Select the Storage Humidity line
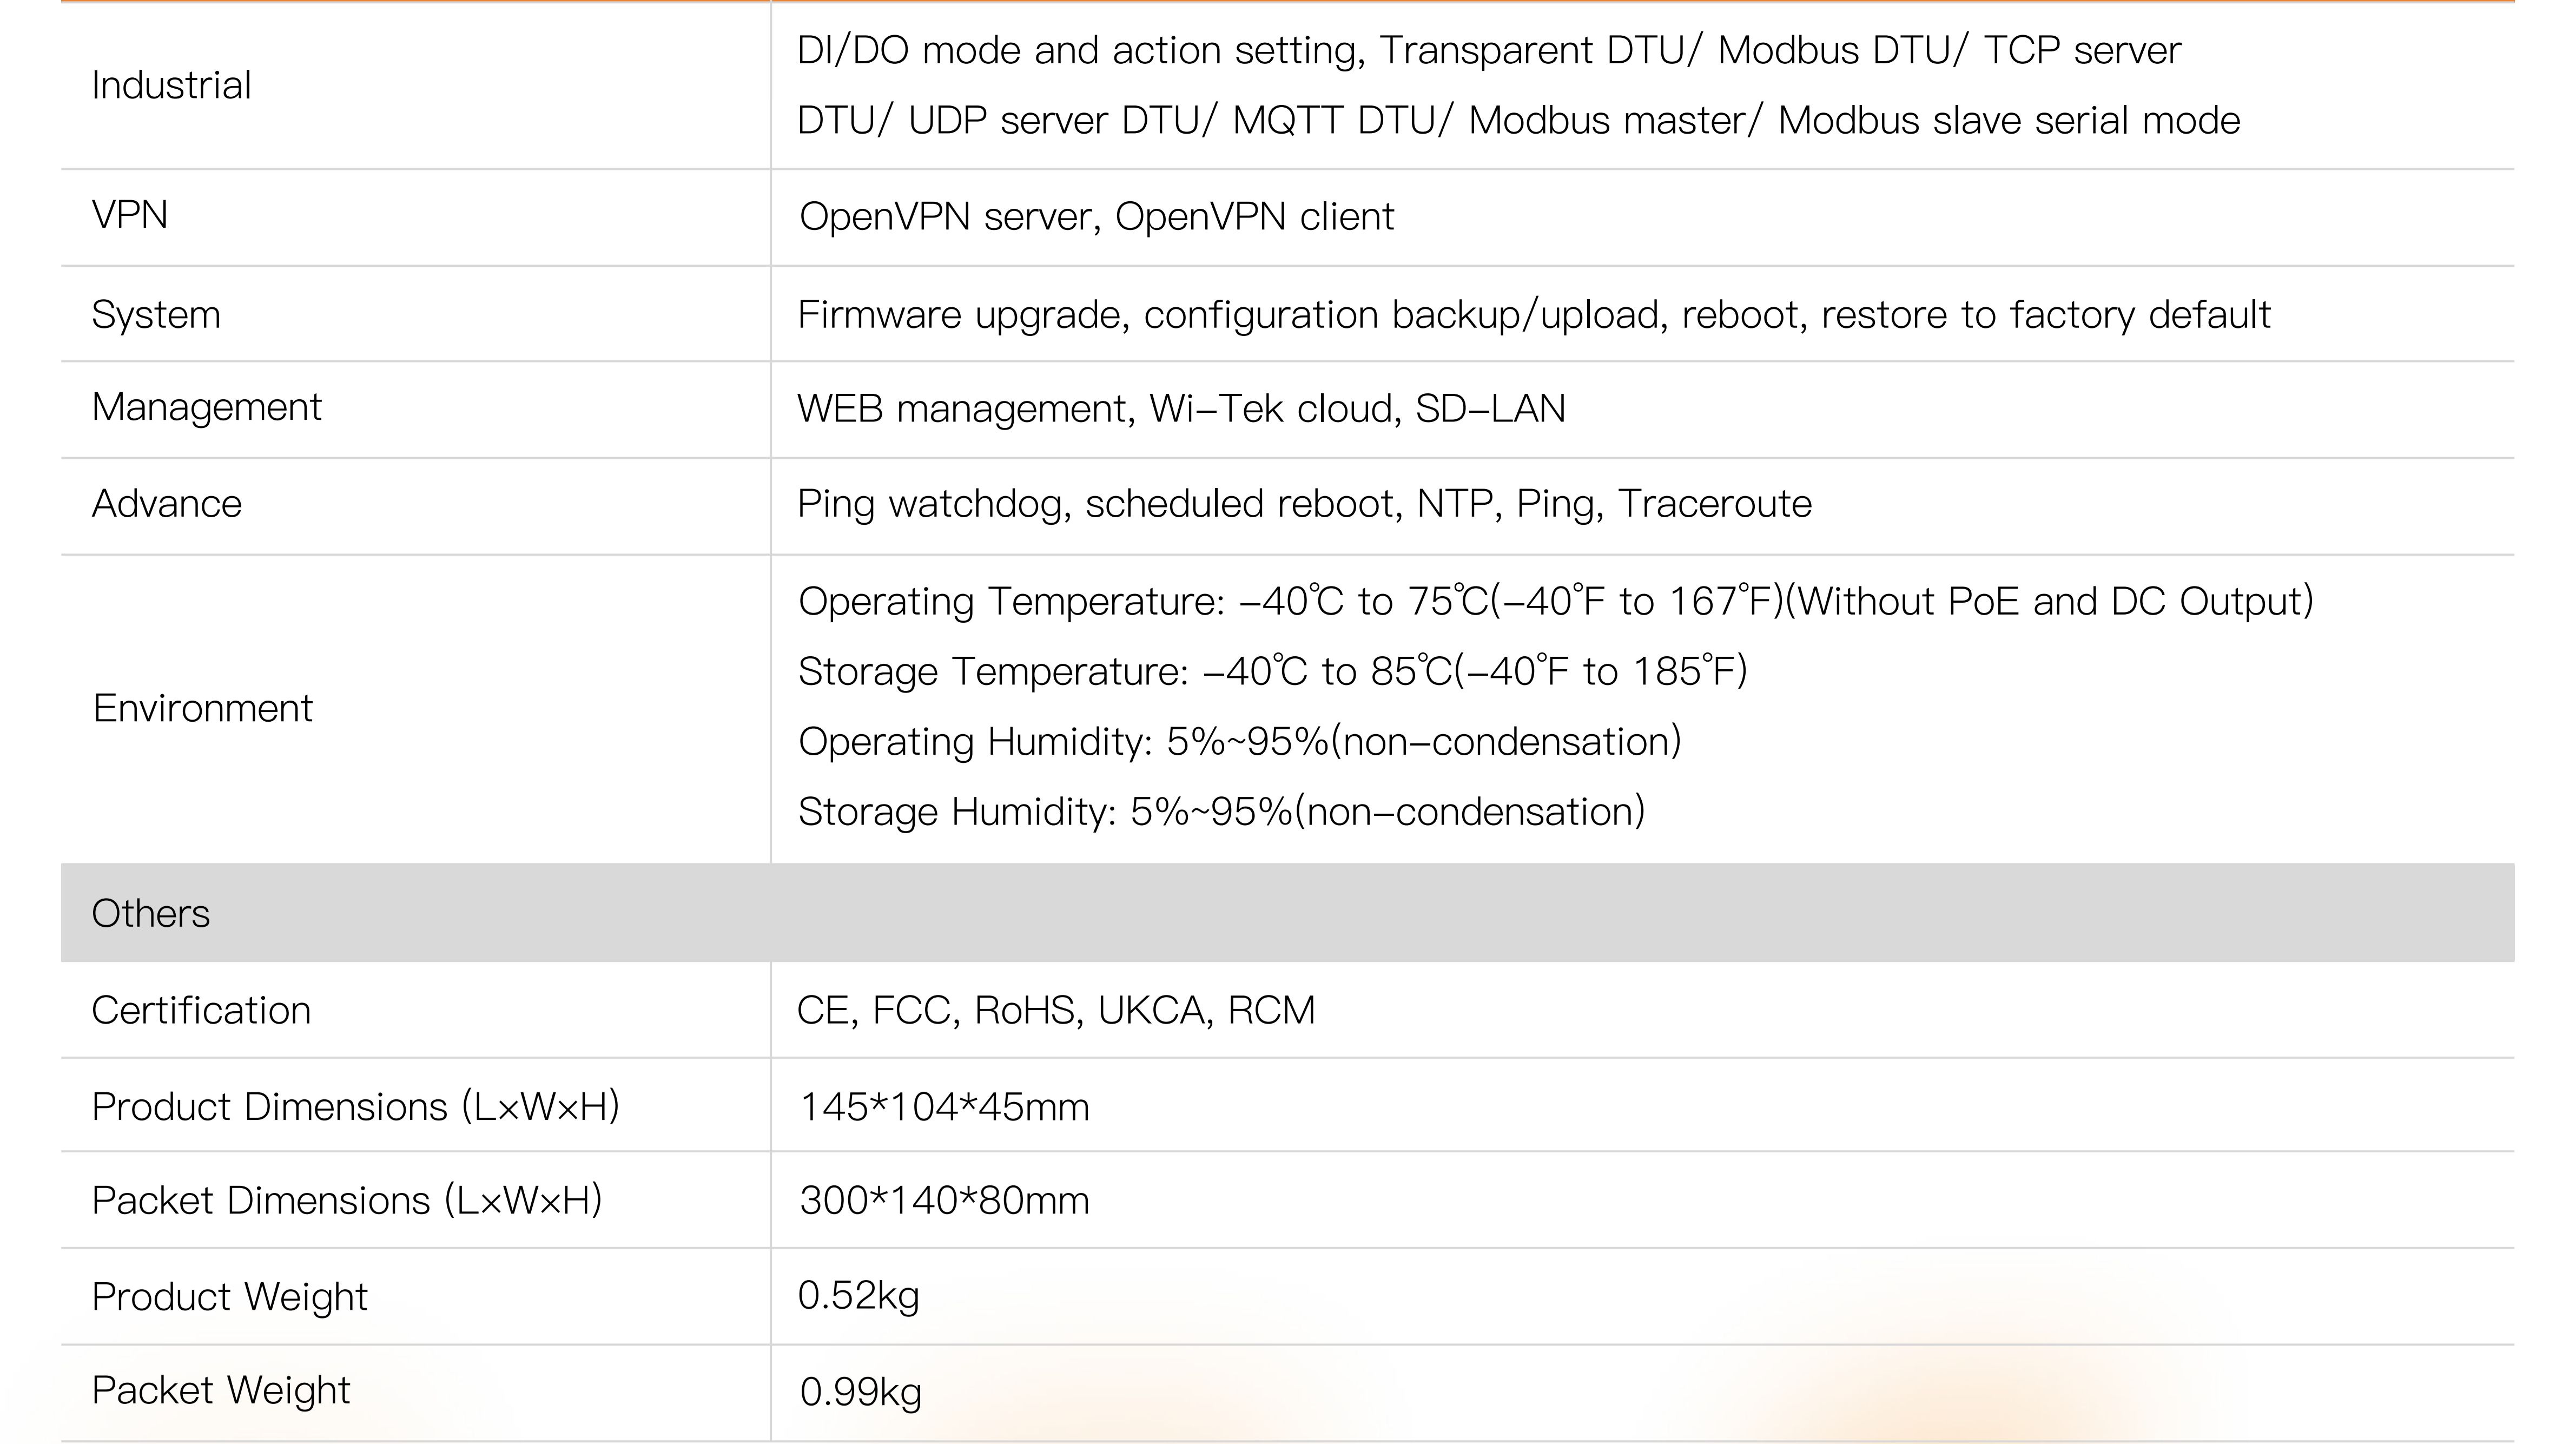The width and height of the screenshot is (2576, 1444). coord(1221,812)
